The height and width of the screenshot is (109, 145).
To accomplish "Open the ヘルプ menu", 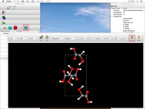I will (x=48, y=1).
